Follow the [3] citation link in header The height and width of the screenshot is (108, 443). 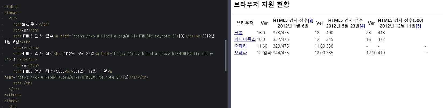pyautogui.click(x=311, y=20)
